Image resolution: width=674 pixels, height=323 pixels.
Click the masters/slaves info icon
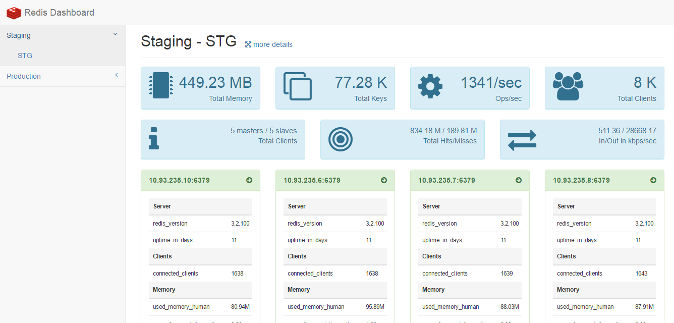(154, 138)
